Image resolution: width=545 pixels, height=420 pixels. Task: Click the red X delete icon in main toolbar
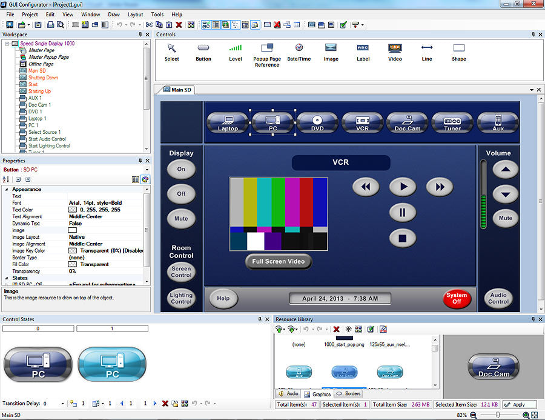(179, 25)
